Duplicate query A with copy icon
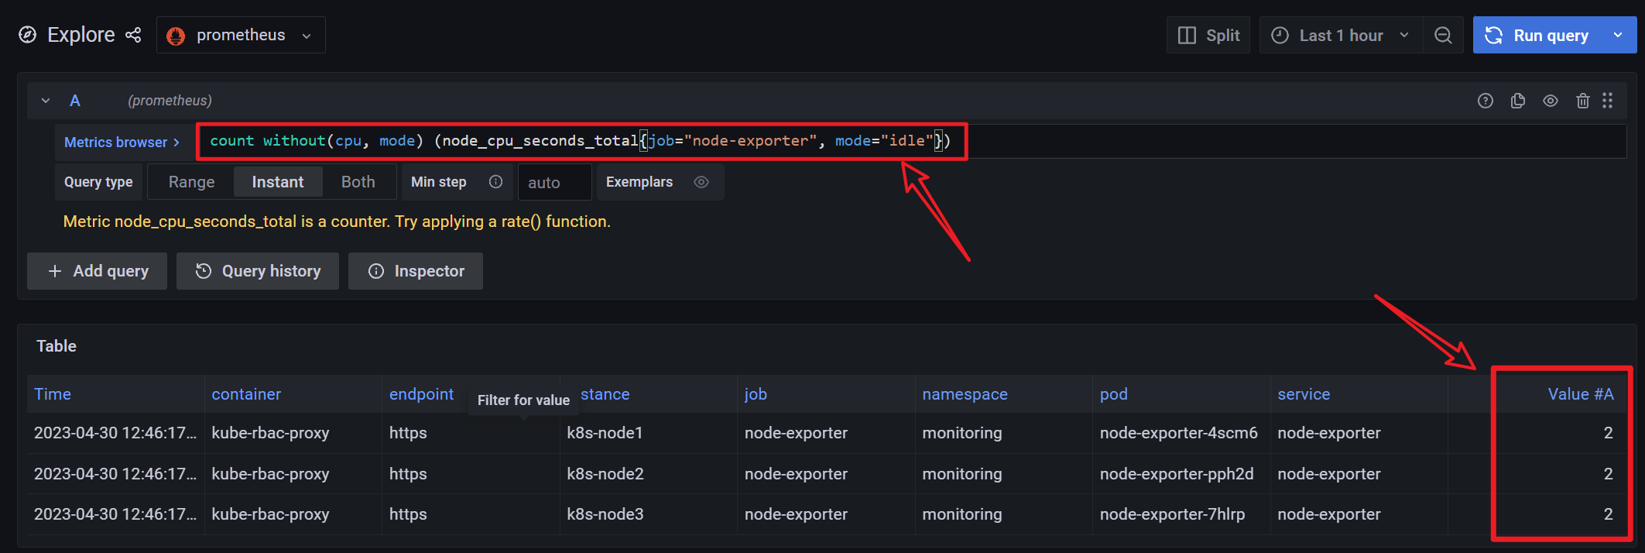Image resolution: width=1645 pixels, height=553 pixels. (x=1517, y=101)
